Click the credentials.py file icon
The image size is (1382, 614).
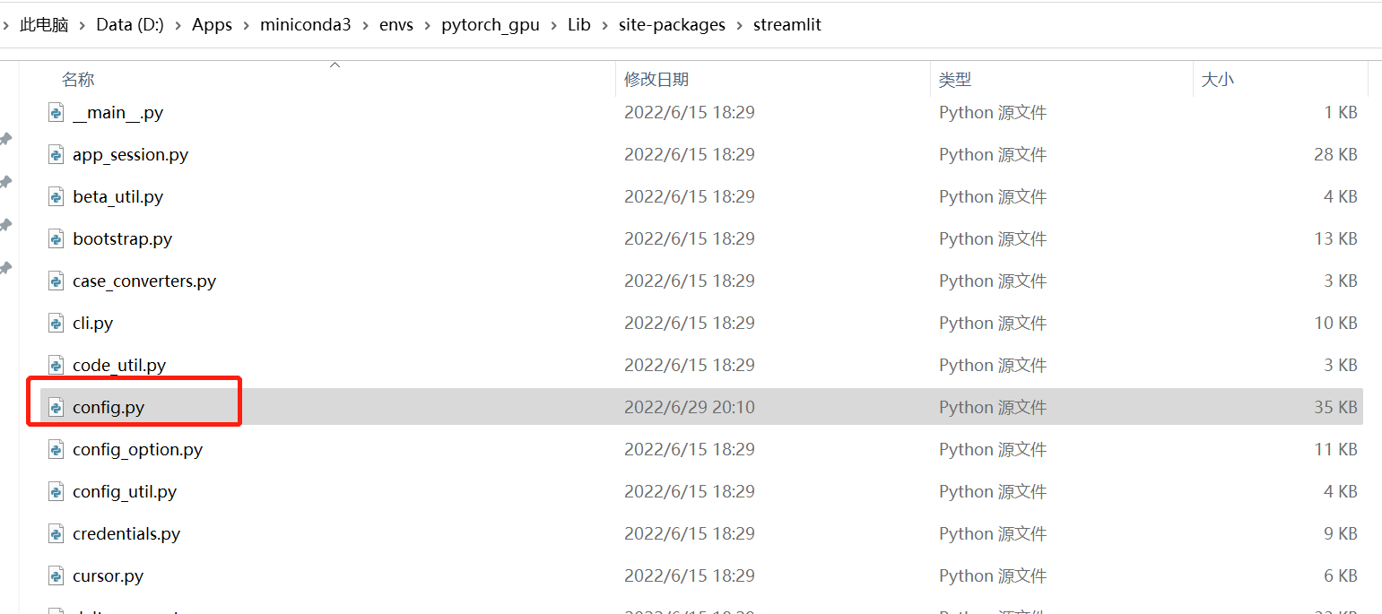[x=56, y=534]
